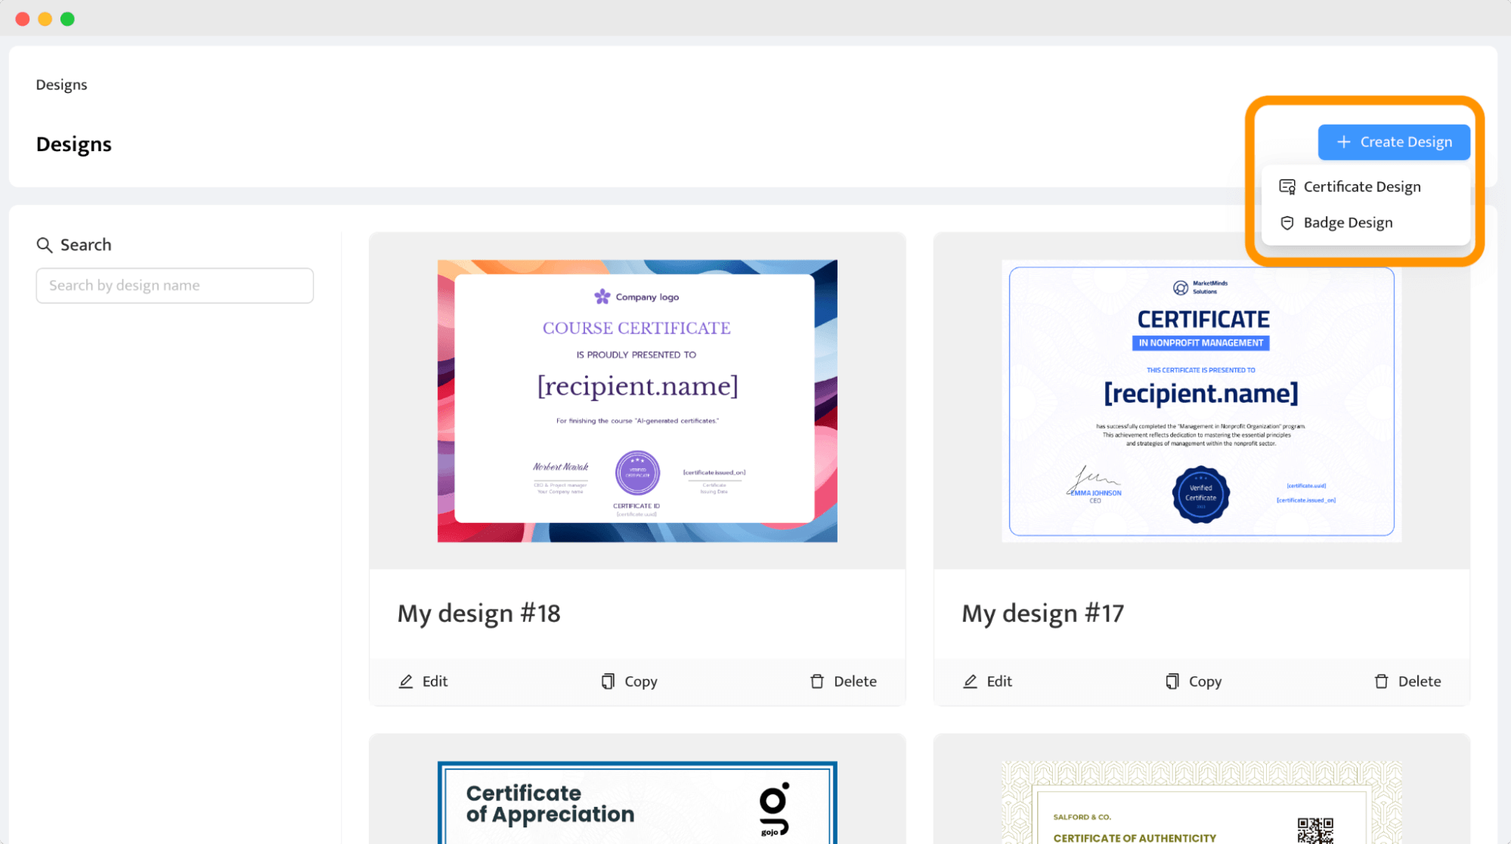Click the Create Design button
Viewport: 1511px width, 844px height.
click(x=1394, y=142)
